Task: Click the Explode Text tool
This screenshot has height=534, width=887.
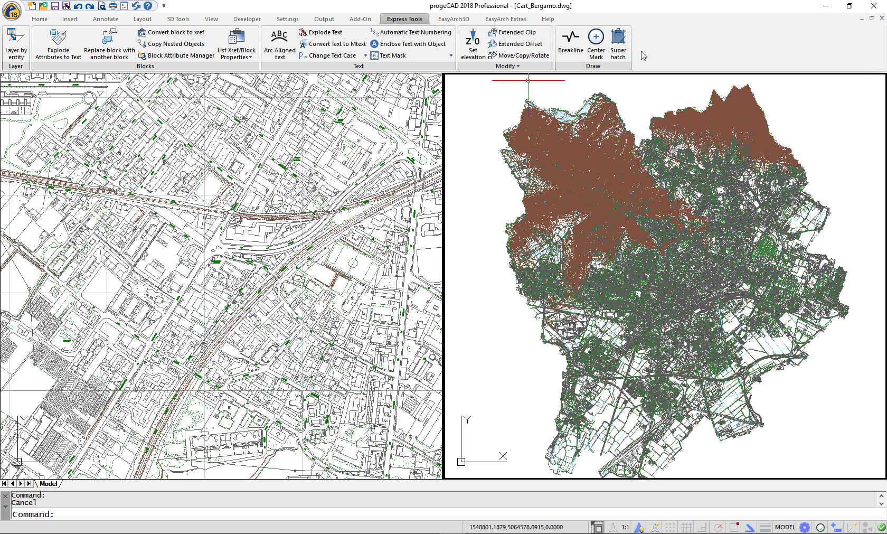Action: [x=320, y=32]
